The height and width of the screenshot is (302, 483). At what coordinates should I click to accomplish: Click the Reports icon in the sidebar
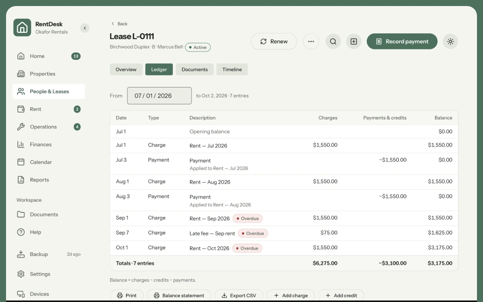click(x=21, y=180)
